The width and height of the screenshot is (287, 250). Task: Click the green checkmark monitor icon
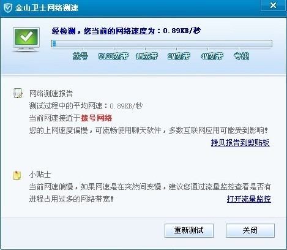coord(26,39)
